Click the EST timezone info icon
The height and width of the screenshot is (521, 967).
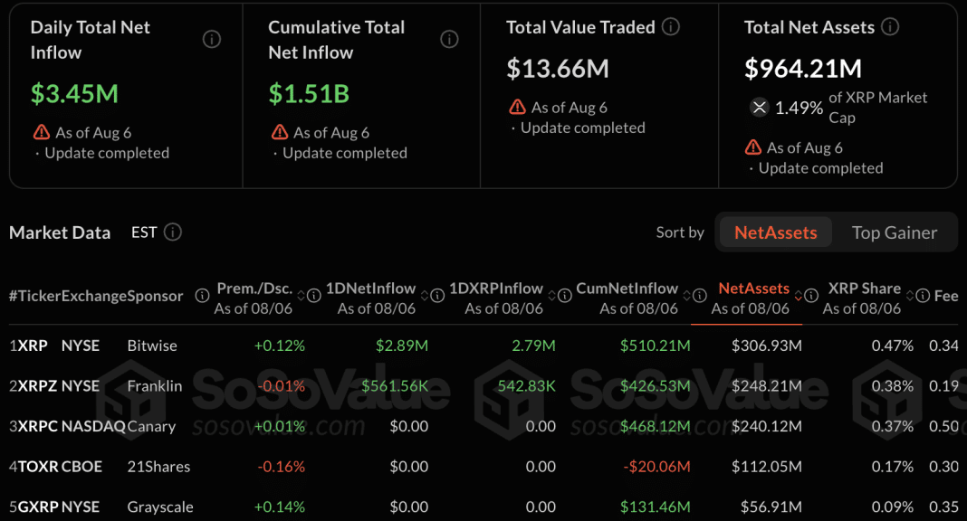(x=173, y=232)
